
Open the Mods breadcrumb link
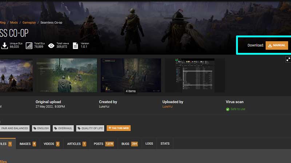tap(14, 22)
